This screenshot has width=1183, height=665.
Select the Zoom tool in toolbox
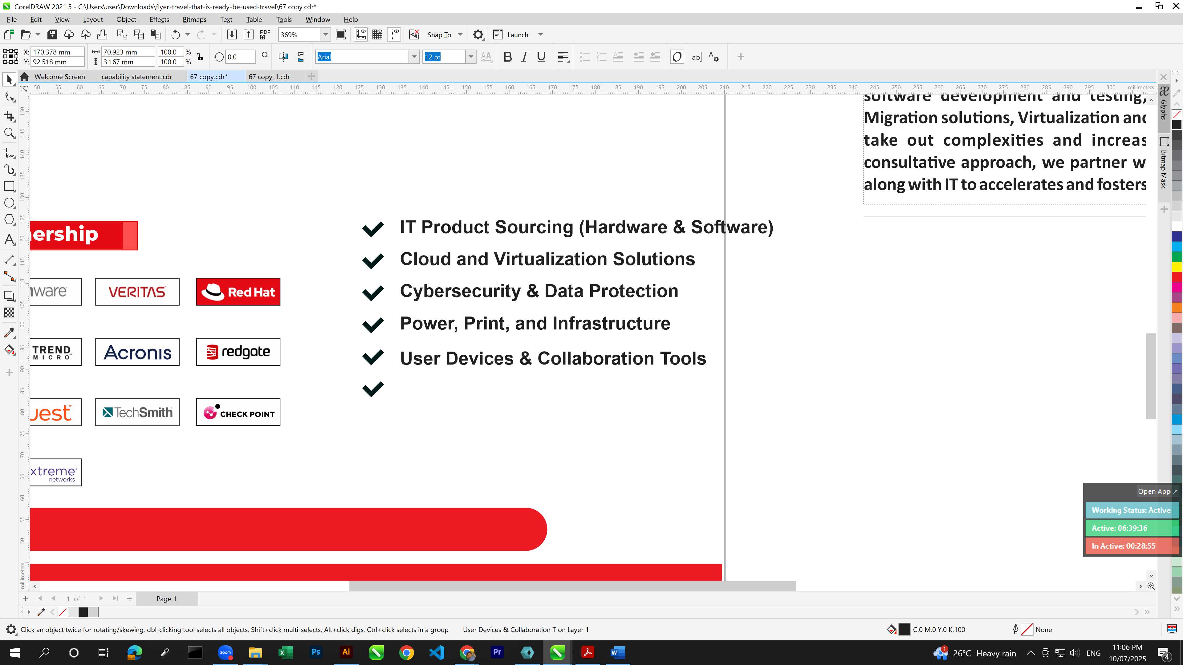click(x=9, y=133)
